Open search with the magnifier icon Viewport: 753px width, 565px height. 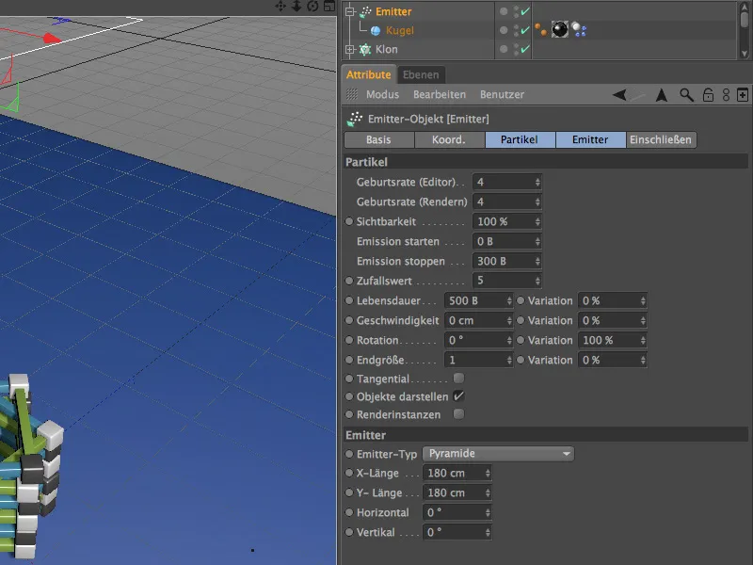[686, 95]
